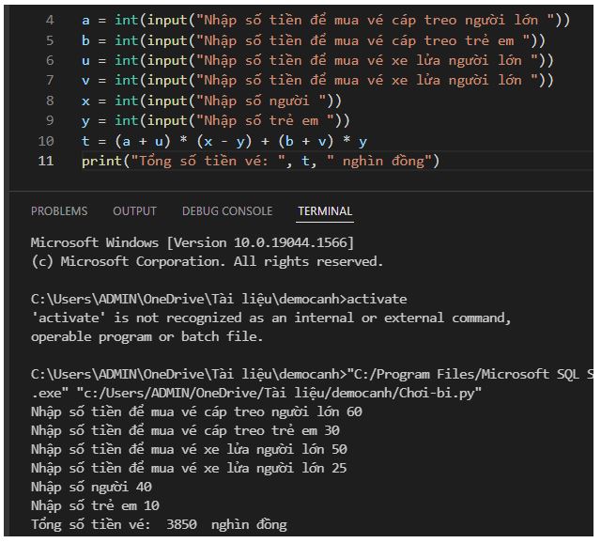Switch to the PROBLEMS tab
Image resolution: width=601 pixels, height=543 pixels.
(x=58, y=211)
